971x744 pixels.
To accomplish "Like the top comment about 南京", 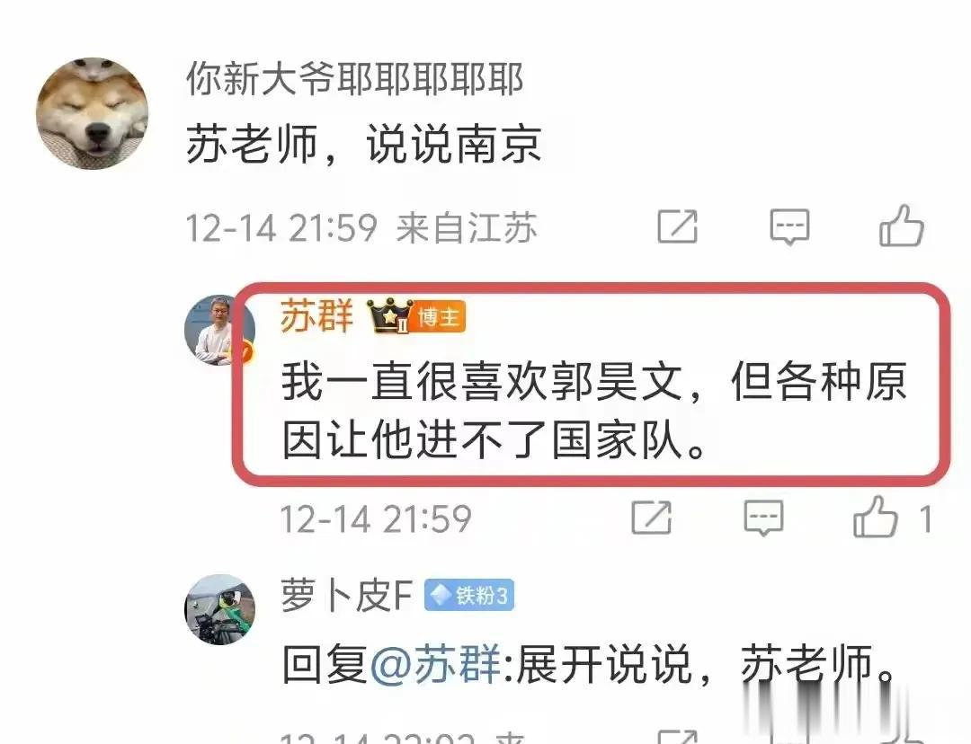I will [x=902, y=226].
